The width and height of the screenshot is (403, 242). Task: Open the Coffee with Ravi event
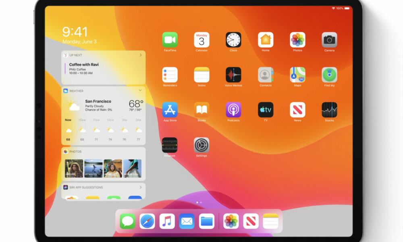coord(84,69)
